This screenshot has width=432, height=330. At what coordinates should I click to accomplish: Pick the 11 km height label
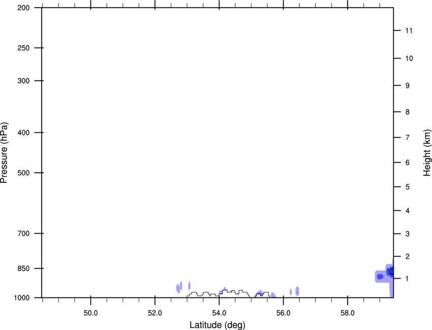pyautogui.click(x=409, y=30)
